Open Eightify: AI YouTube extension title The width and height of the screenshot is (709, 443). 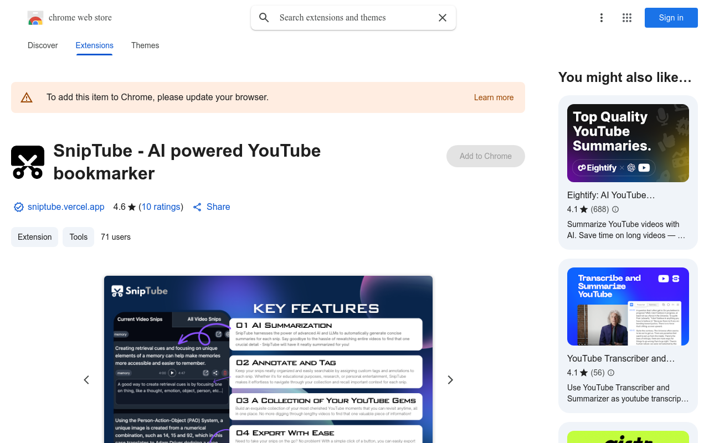[x=611, y=195]
